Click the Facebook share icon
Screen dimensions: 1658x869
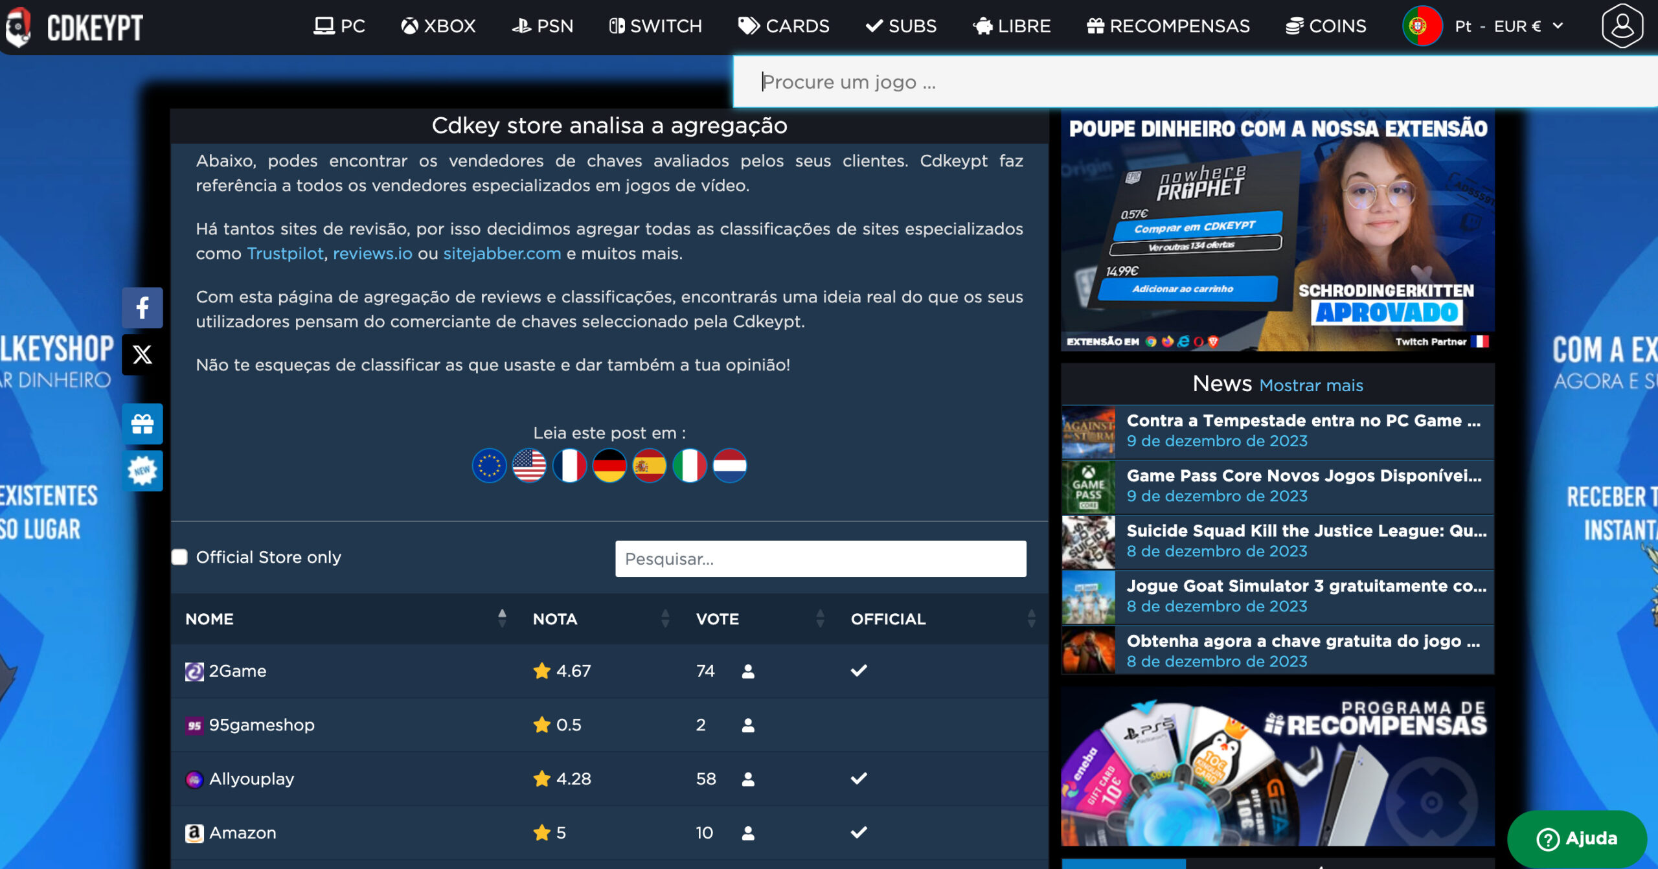(x=142, y=308)
